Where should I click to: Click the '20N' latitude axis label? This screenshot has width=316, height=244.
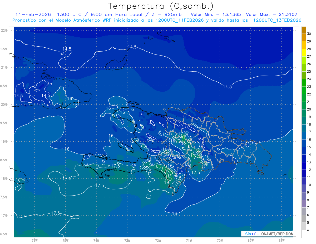point(4,104)
